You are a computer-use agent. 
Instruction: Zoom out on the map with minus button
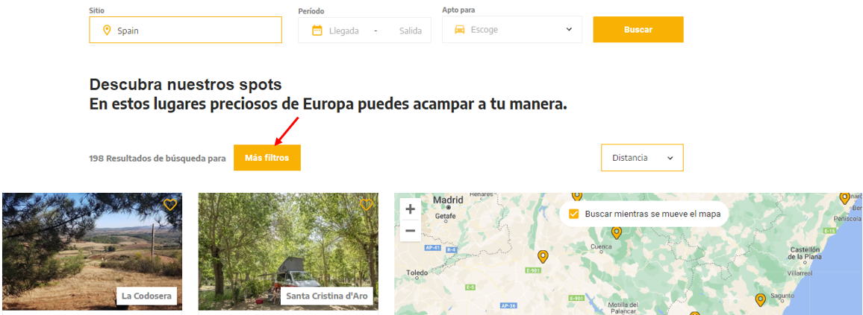410,231
